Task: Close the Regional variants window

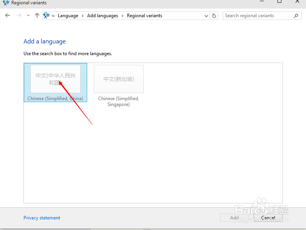Action: (297, 2)
